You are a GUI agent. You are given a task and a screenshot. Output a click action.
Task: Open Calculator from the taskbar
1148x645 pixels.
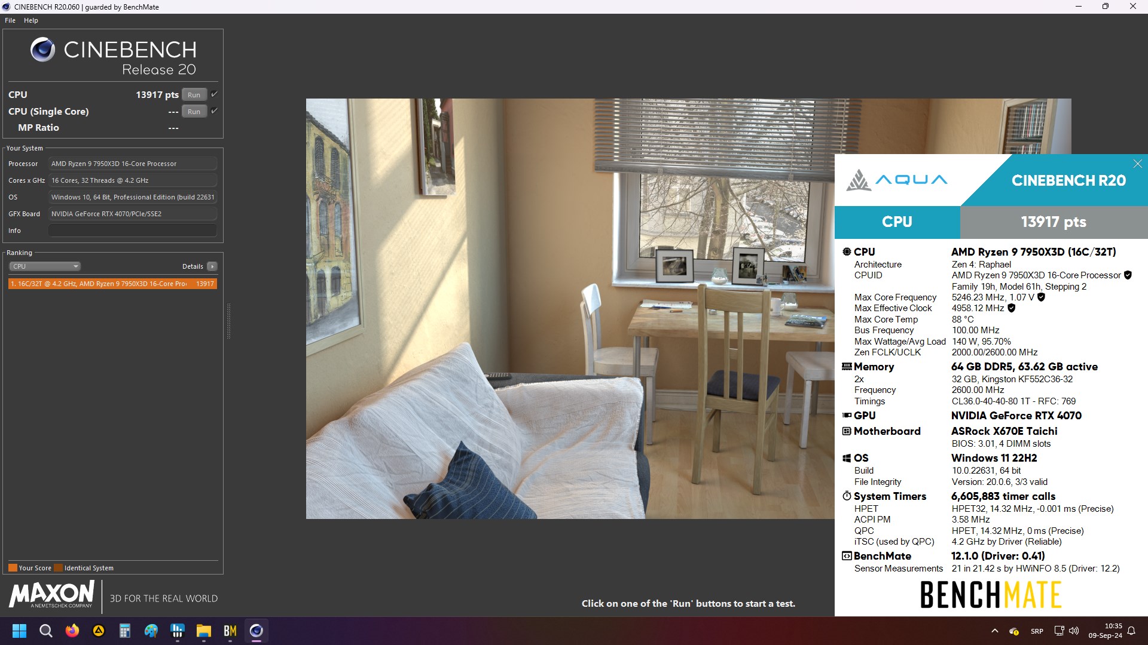[x=124, y=631]
